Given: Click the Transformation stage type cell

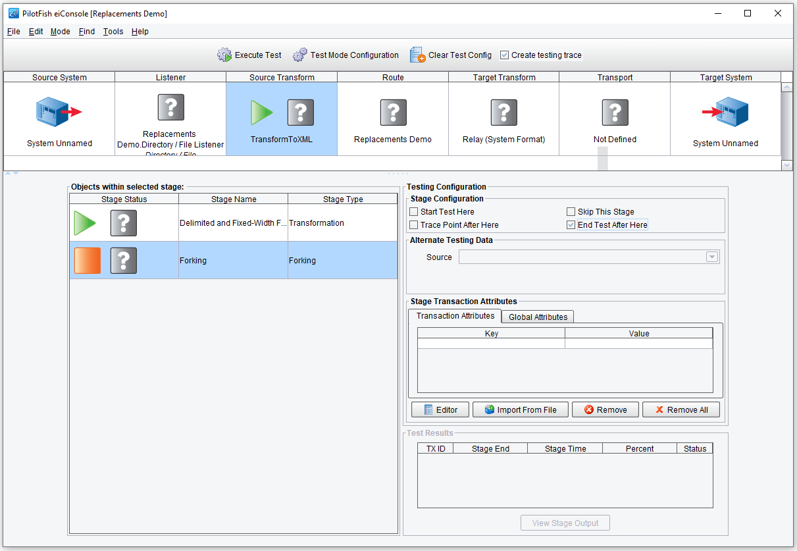Looking at the screenshot, I should (343, 223).
